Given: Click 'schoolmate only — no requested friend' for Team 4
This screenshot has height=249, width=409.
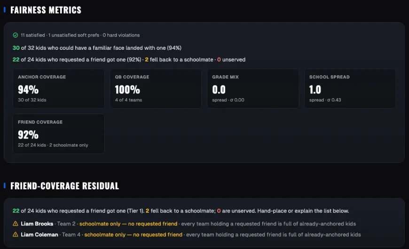Looking at the screenshot, I should 134,234.
